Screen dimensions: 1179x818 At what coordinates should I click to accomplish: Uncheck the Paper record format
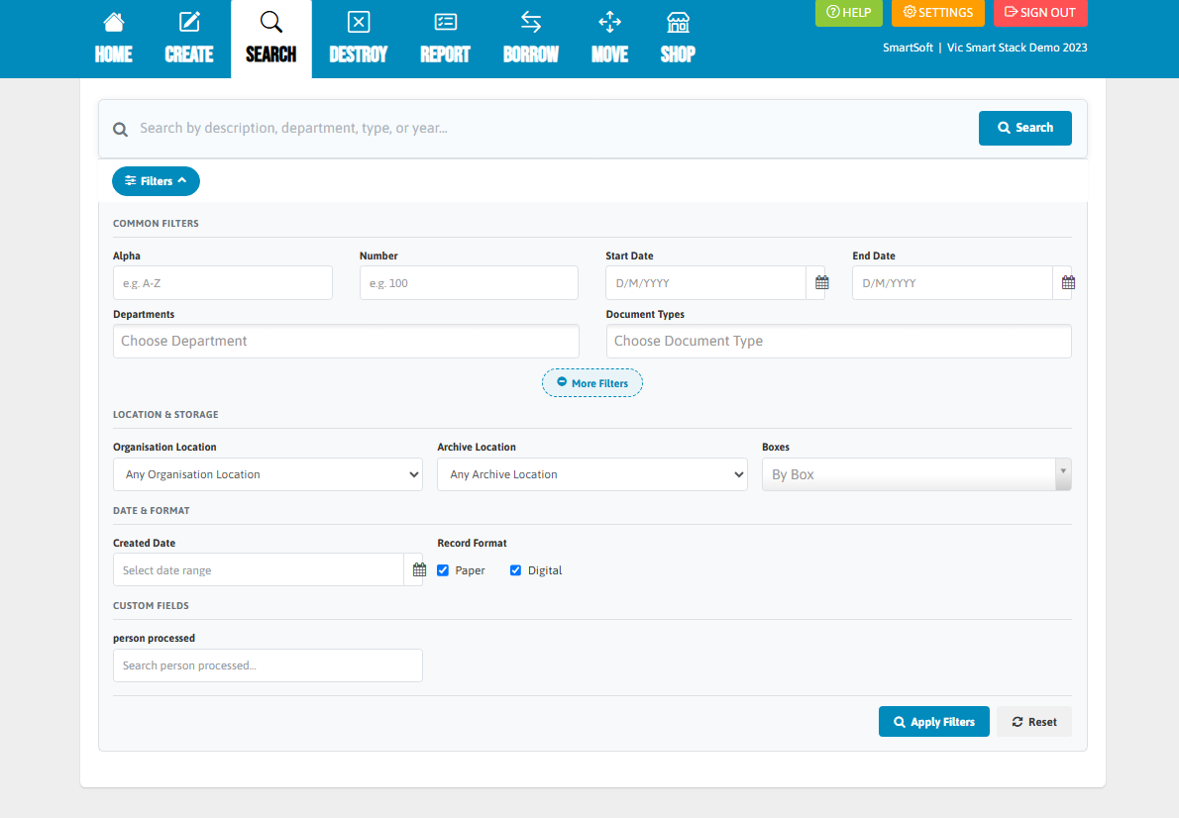tap(443, 570)
